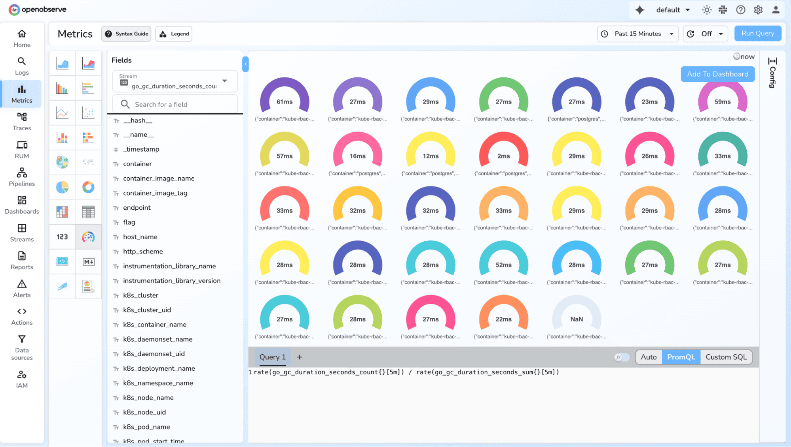Switch query mode to Custom SQL

click(x=726, y=357)
